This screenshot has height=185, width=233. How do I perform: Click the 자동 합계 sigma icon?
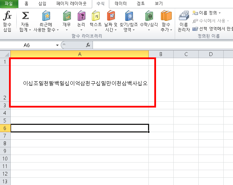25,16
